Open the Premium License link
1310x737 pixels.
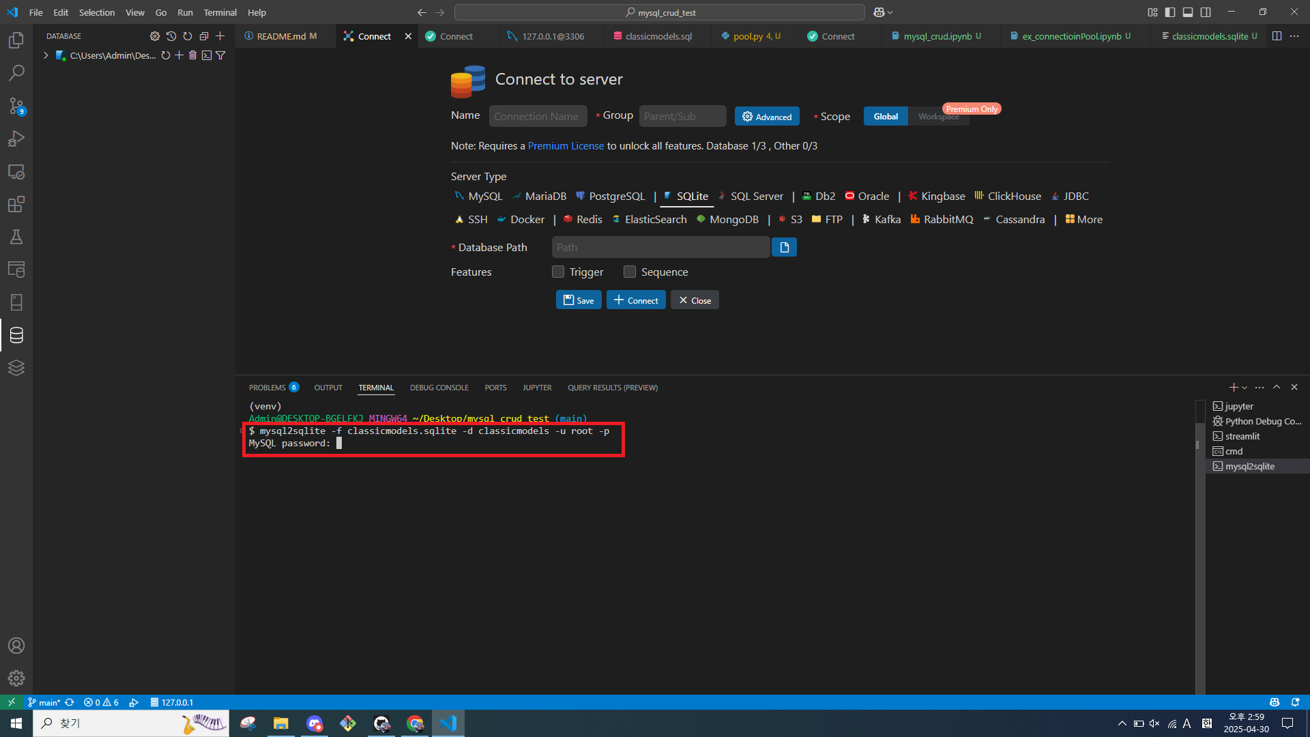coord(566,146)
